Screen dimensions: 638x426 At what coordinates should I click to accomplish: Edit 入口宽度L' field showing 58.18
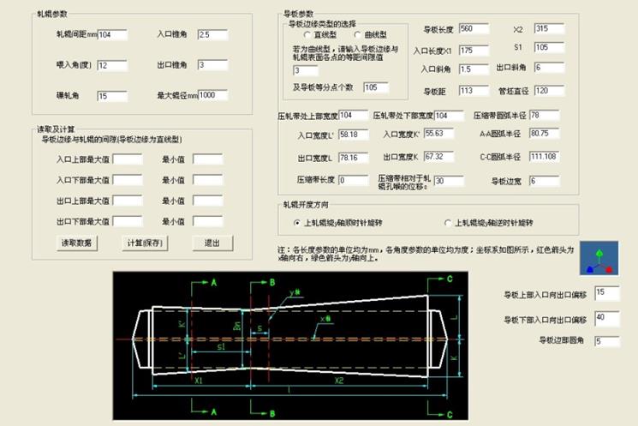pyautogui.click(x=354, y=135)
